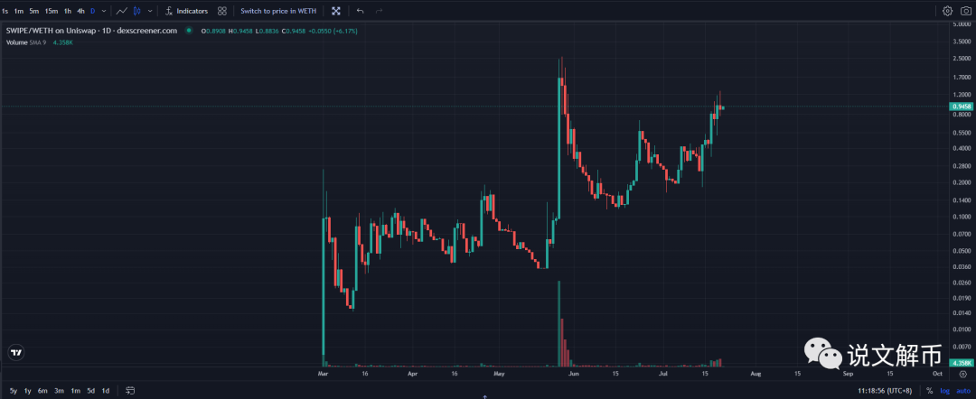
Task: Toggle auto scale mode
Action: tap(963, 391)
